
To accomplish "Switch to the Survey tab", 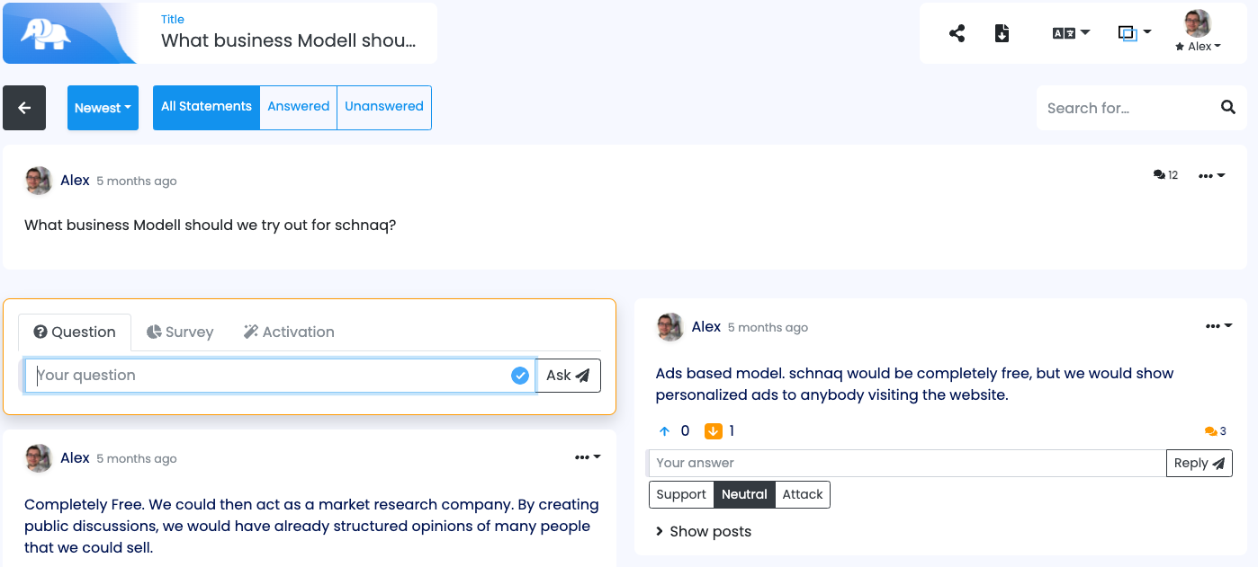I will (180, 332).
